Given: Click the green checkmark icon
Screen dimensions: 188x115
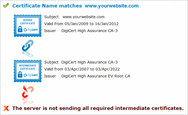Looking at the screenshot, I should [x=6, y=6].
